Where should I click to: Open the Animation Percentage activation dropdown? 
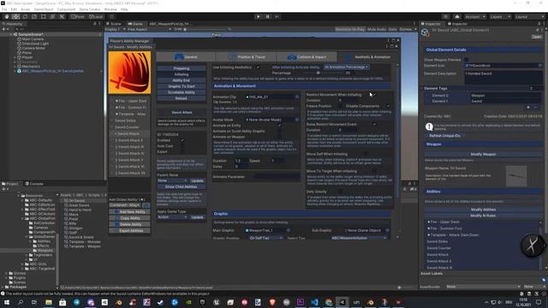346,67
